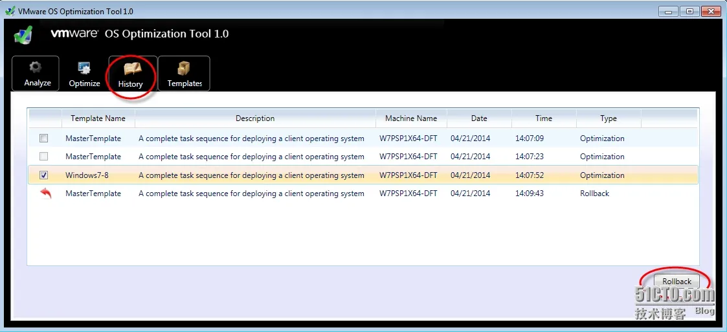Open the Analyze tab
727x332 pixels.
click(35, 73)
